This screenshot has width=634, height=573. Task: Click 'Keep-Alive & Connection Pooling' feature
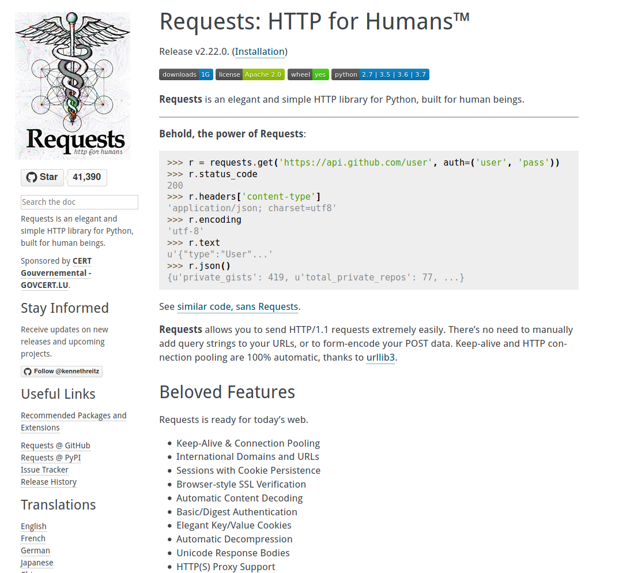click(248, 443)
